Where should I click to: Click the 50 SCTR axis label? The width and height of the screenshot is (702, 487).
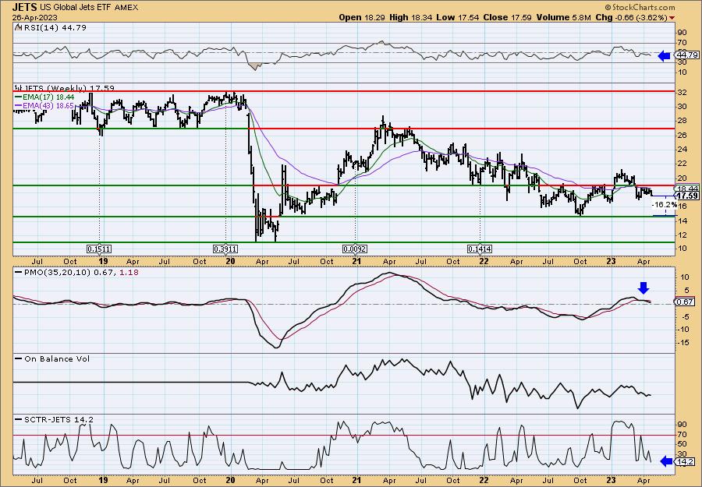(682, 443)
